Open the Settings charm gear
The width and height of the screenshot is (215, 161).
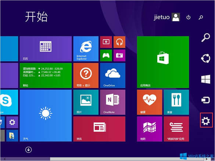pos(206,121)
